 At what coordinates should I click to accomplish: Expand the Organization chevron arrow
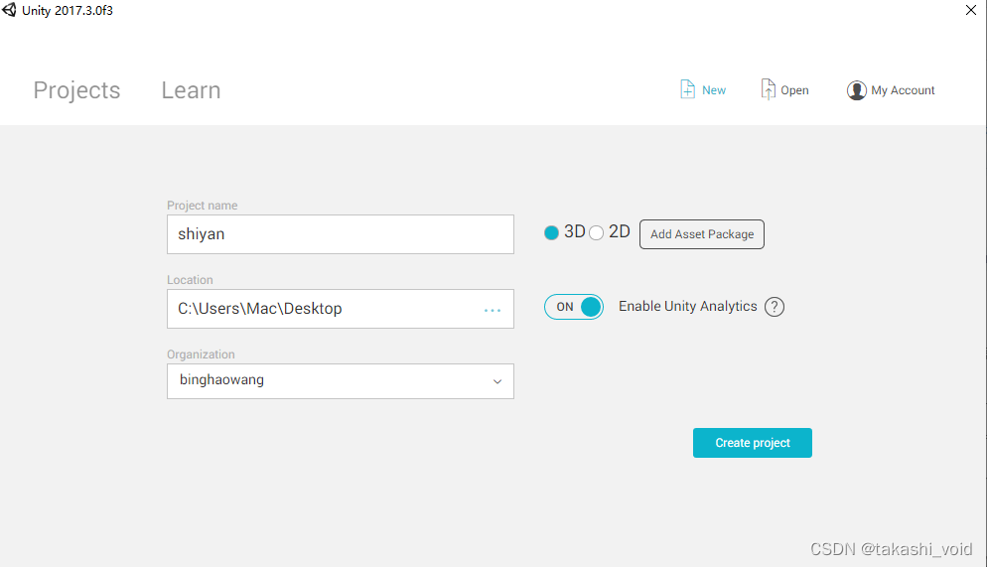(497, 381)
